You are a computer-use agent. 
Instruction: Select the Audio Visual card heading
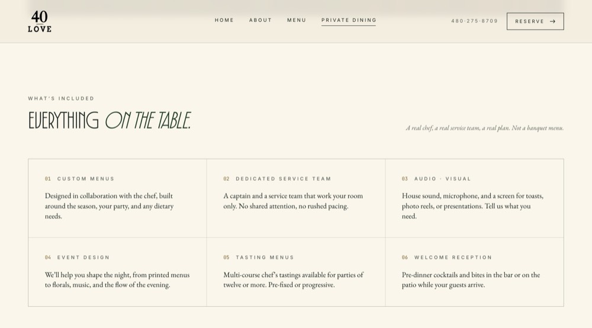(442, 178)
